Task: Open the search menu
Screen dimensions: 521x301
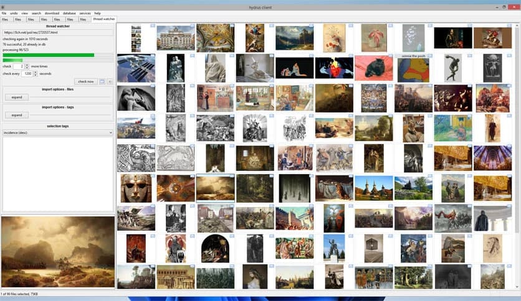Action: pyautogui.click(x=36, y=13)
